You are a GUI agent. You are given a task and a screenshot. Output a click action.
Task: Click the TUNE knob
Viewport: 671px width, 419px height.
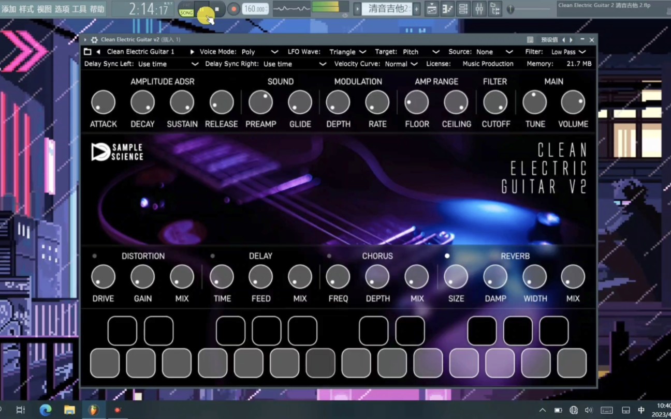[x=535, y=102]
